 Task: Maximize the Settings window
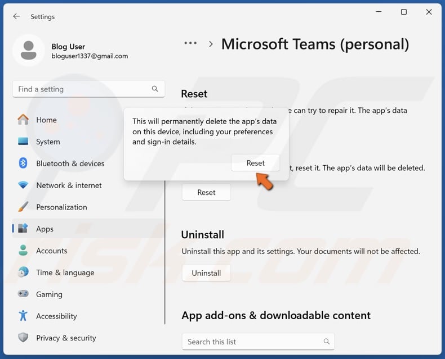[403, 12]
